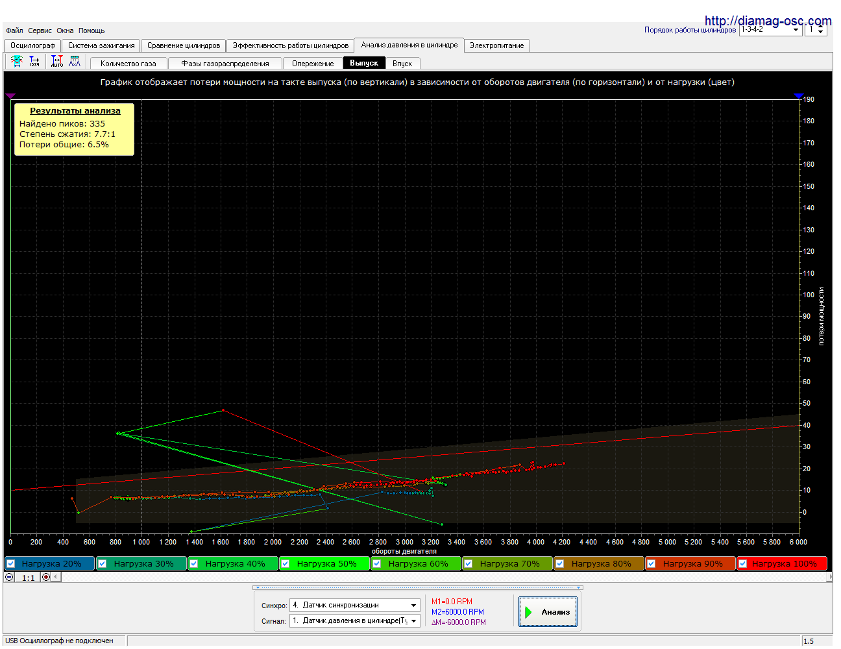
Task: Toggle the Нагрузка 70% checkbox
Action: pyautogui.click(x=468, y=563)
